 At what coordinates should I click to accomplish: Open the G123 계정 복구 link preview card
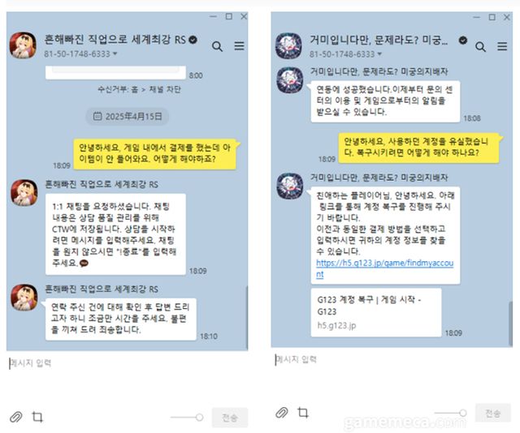point(376,312)
